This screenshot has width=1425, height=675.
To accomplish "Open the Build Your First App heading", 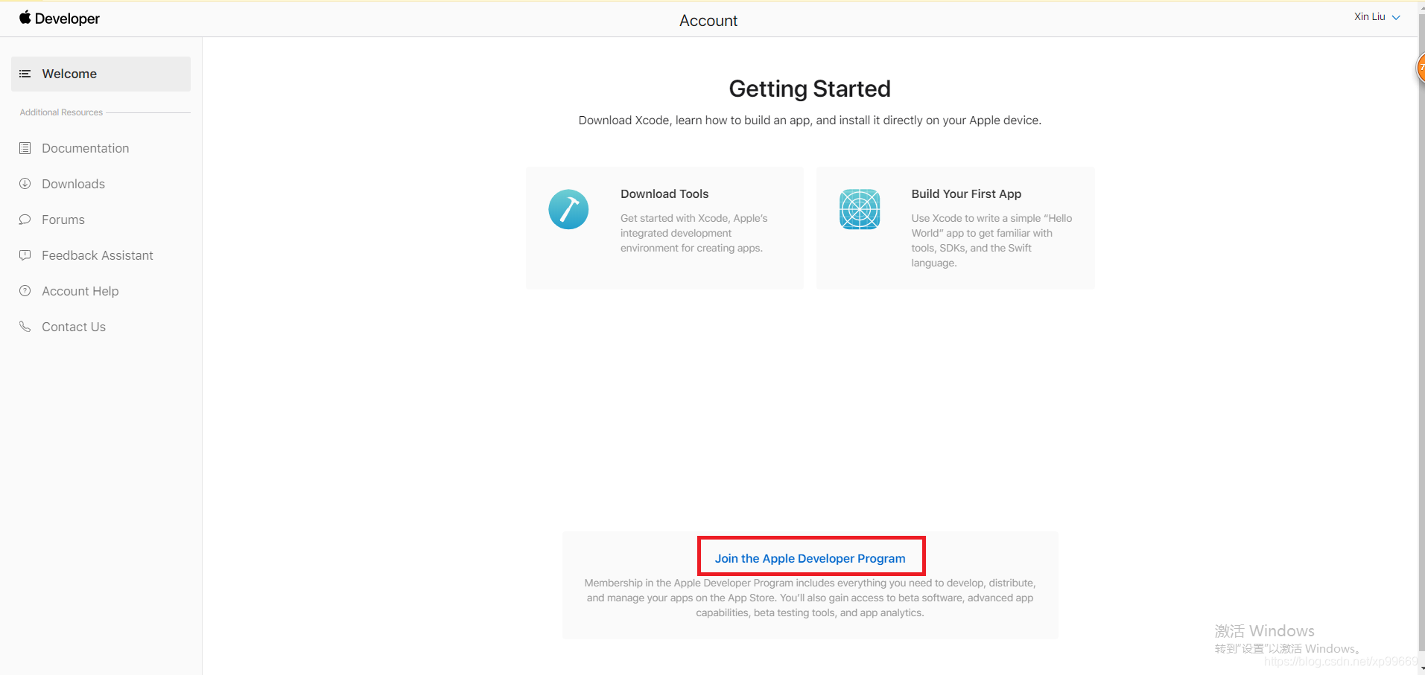I will pos(966,193).
